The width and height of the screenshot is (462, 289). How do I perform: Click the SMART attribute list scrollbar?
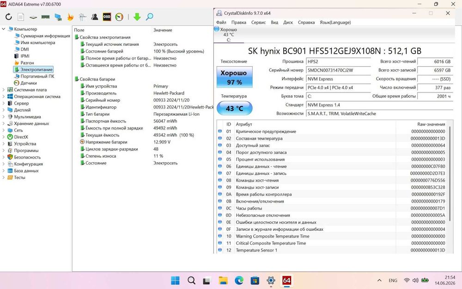click(450, 174)
